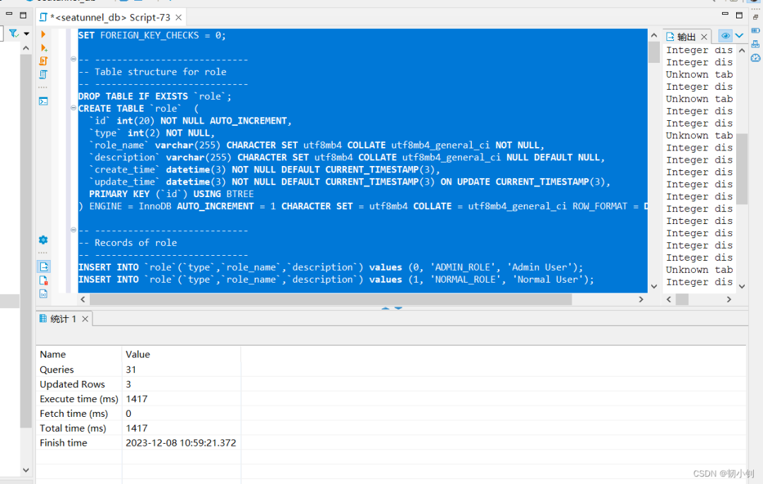Select the Queries row name cell
This screenshot has height=484, width=763.
coord(79,370)
